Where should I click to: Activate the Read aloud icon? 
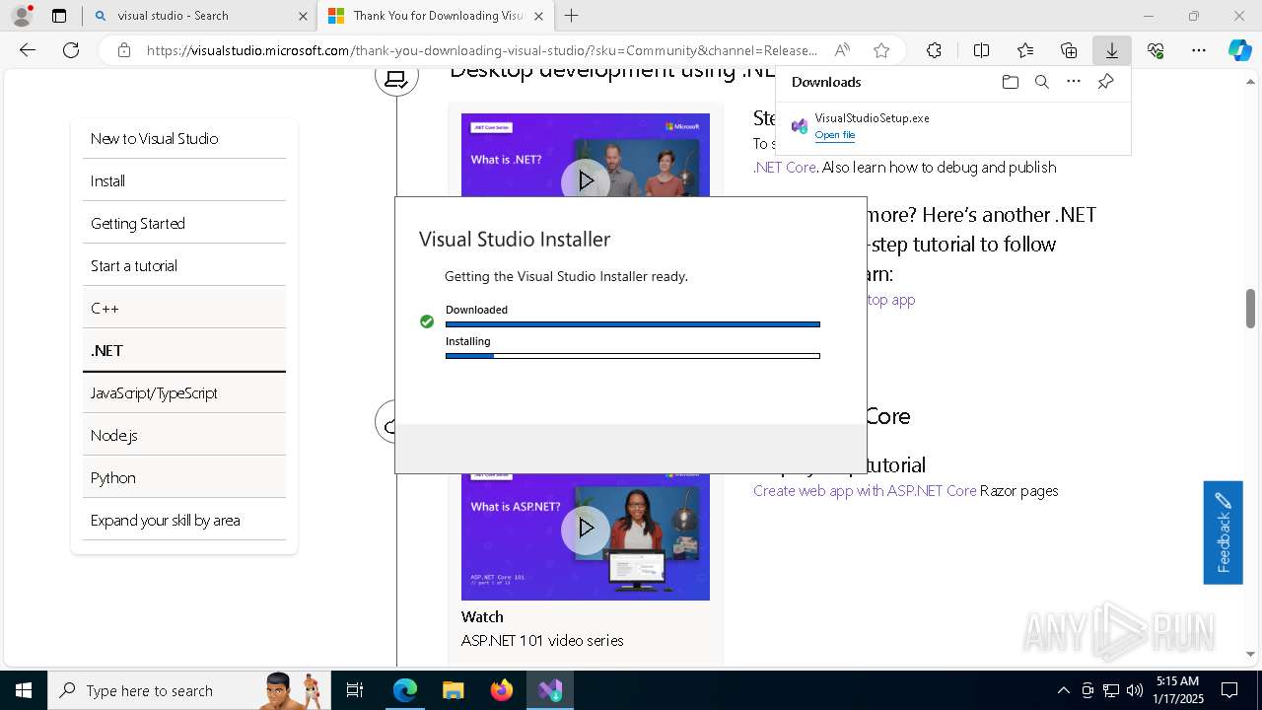842,50
